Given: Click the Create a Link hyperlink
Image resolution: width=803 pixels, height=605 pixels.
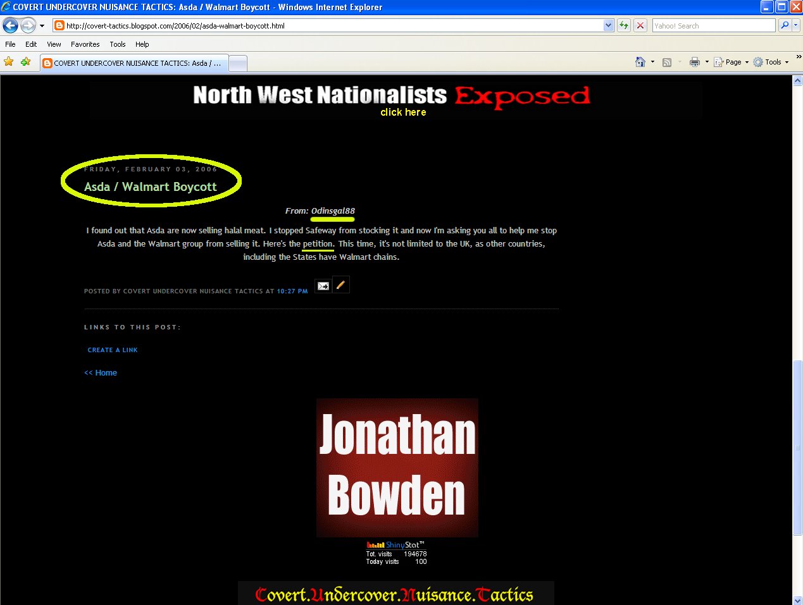Looking at the screenshot, I should coord(113,350).
